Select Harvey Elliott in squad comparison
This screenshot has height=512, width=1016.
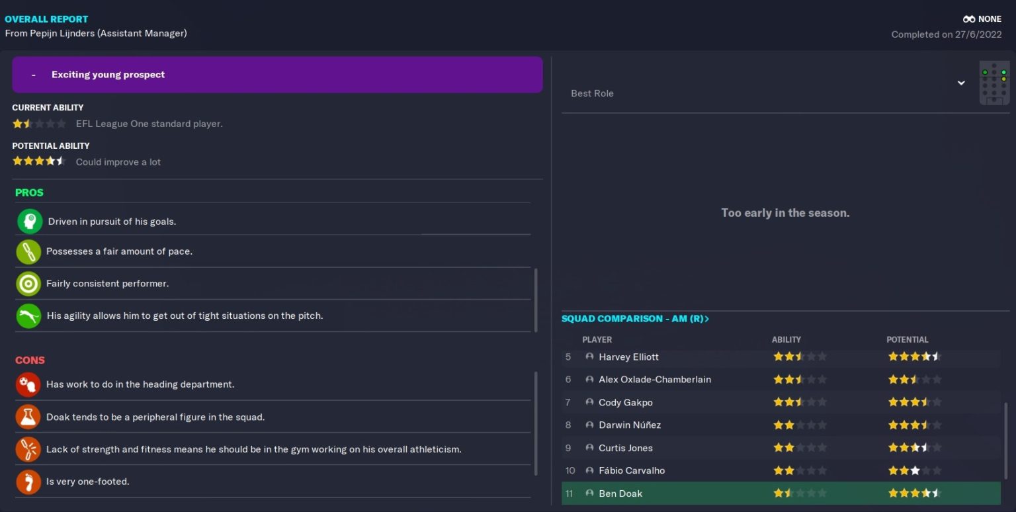(x=628, y=357)
